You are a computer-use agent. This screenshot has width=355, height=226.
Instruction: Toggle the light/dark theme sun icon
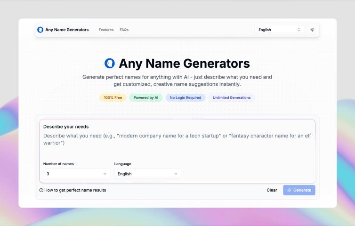click(312, 30)
